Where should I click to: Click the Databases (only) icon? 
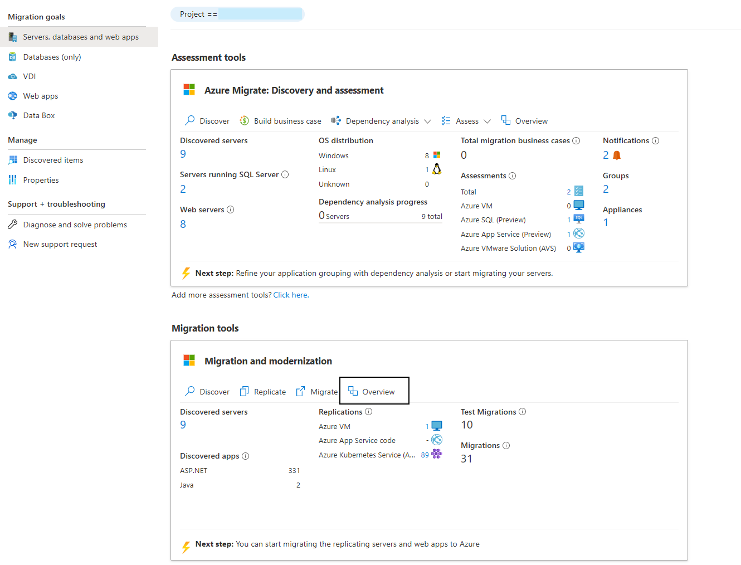(x=12, y=57)
